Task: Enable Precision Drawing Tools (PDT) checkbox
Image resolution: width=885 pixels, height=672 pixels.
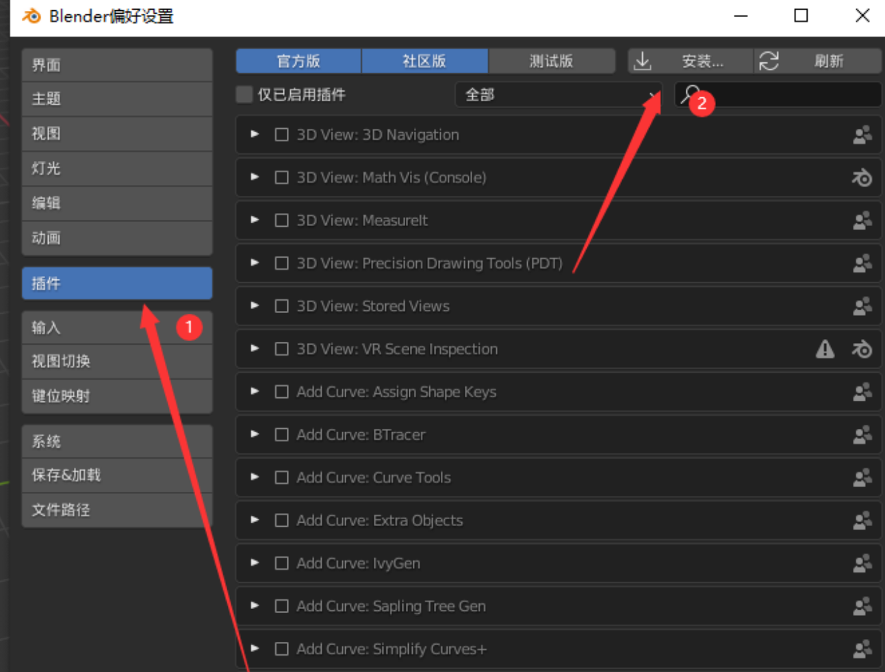Action: coord(281,263)
